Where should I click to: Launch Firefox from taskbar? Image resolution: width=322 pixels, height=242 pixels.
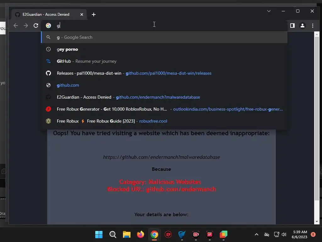(x=141, y=234)
